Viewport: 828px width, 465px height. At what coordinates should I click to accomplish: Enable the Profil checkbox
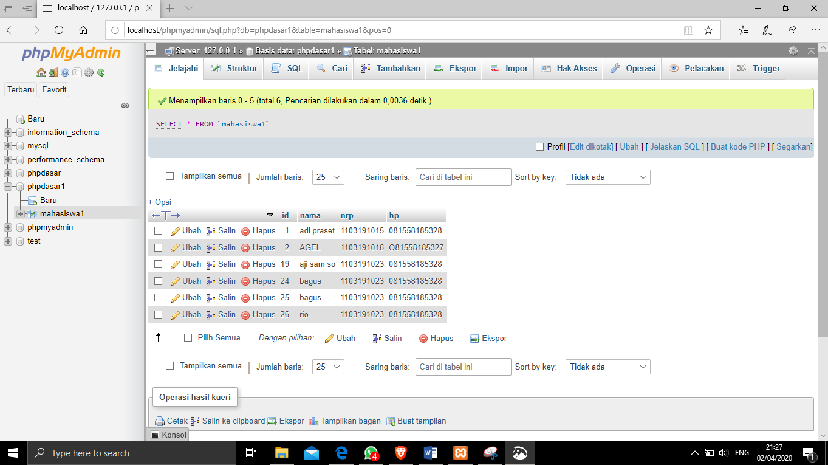539,147
